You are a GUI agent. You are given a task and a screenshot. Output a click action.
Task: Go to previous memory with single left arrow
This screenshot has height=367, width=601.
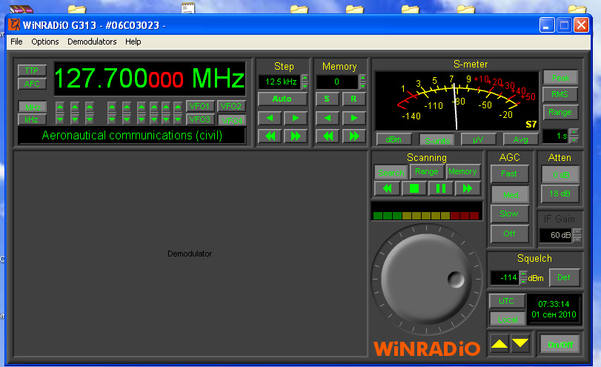pos(328,118)
